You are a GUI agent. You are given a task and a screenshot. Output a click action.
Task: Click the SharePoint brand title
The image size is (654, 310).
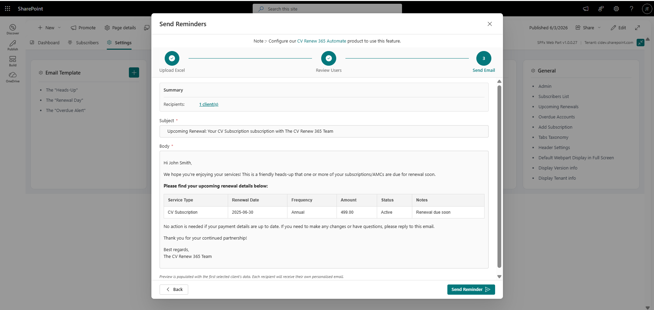click(30, 9)
